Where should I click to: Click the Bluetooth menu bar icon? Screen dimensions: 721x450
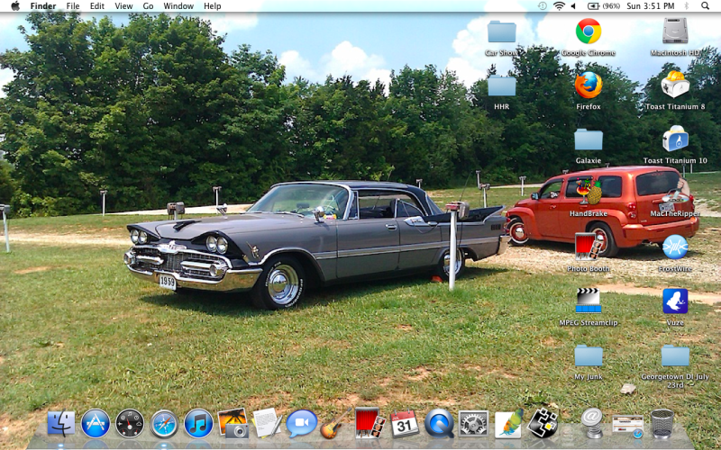(687, 6)
